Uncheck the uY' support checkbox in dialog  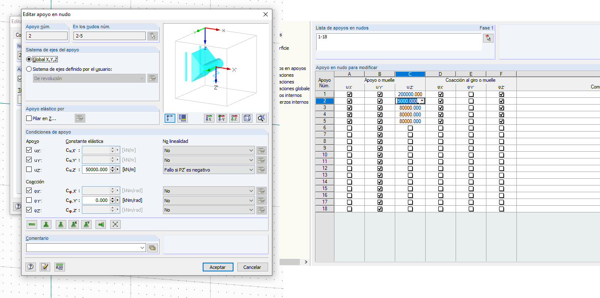click(29, 160)
